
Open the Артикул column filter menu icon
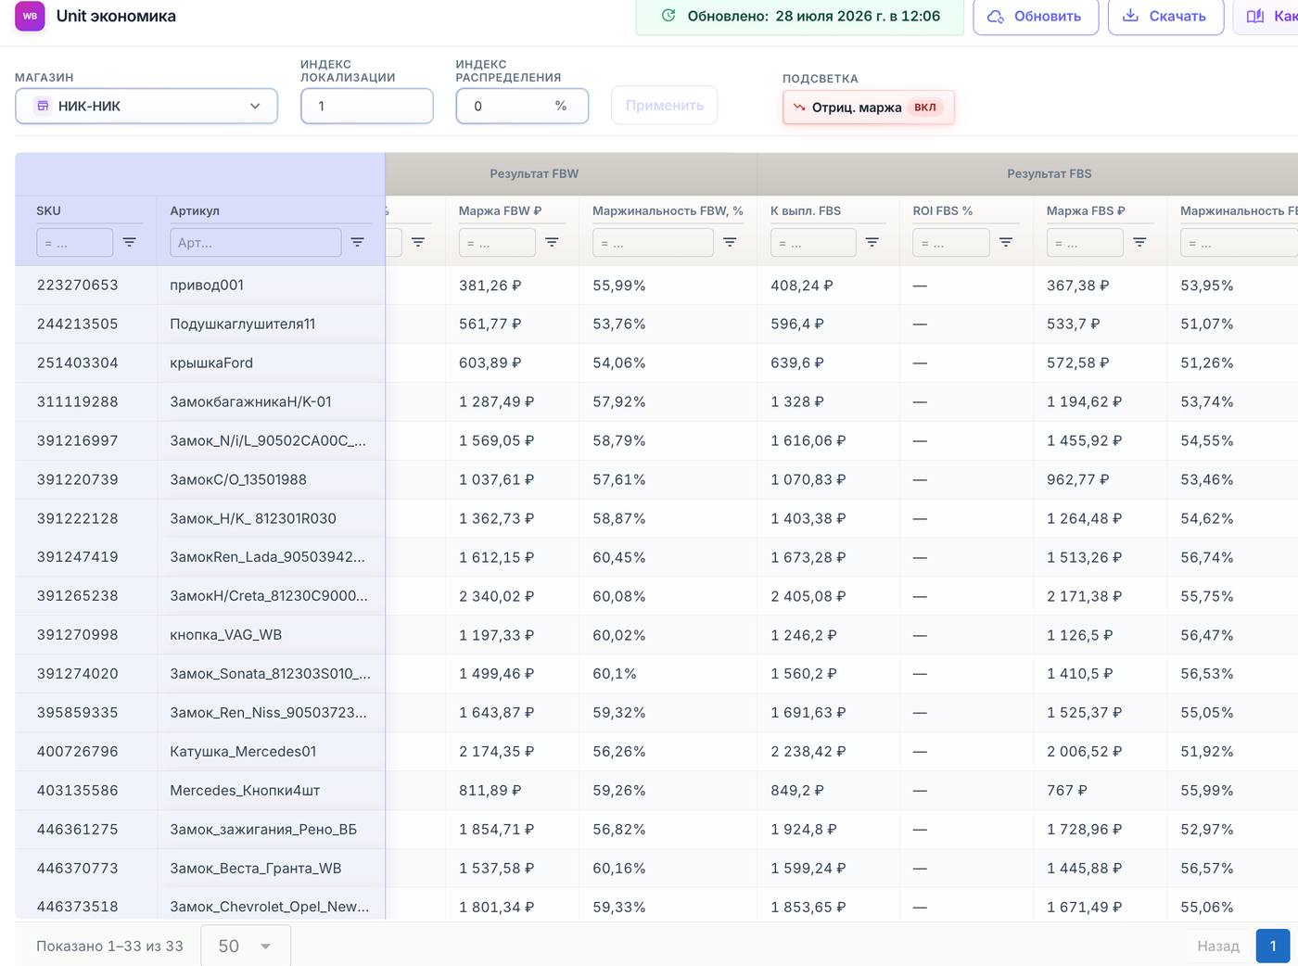click(357, 242)
